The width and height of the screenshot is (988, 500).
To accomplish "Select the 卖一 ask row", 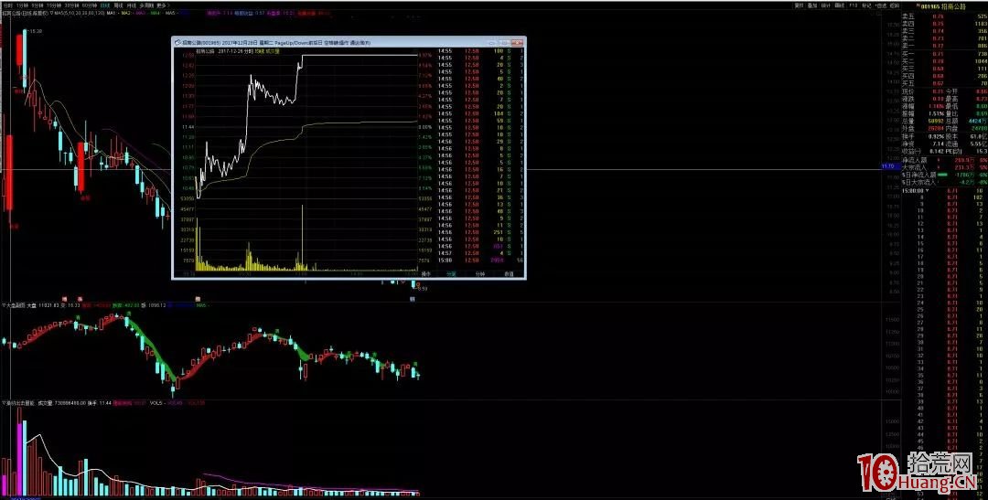I will click(942, 46).
